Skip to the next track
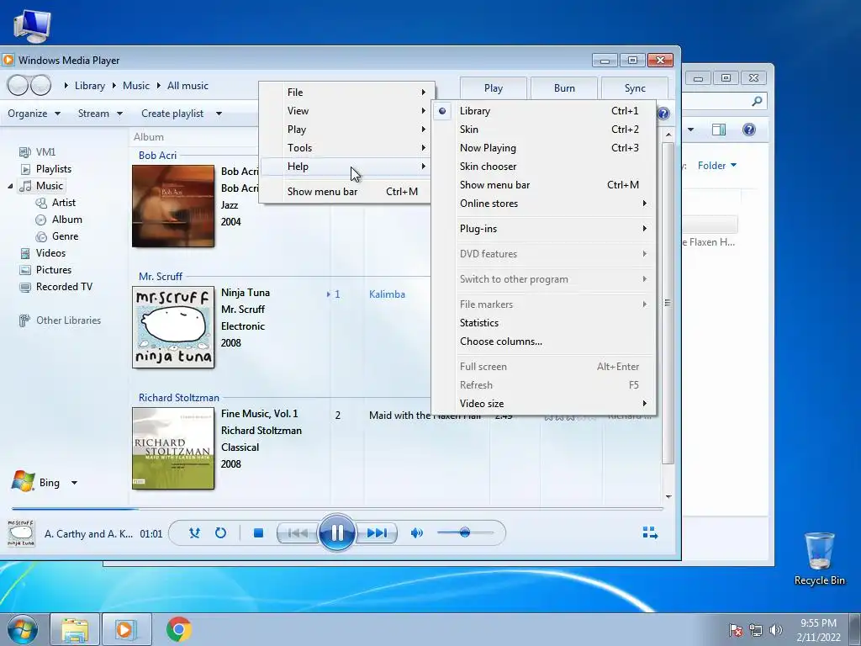Image resolution: width=861 pixels, height=646 pixels. (377, 532)
